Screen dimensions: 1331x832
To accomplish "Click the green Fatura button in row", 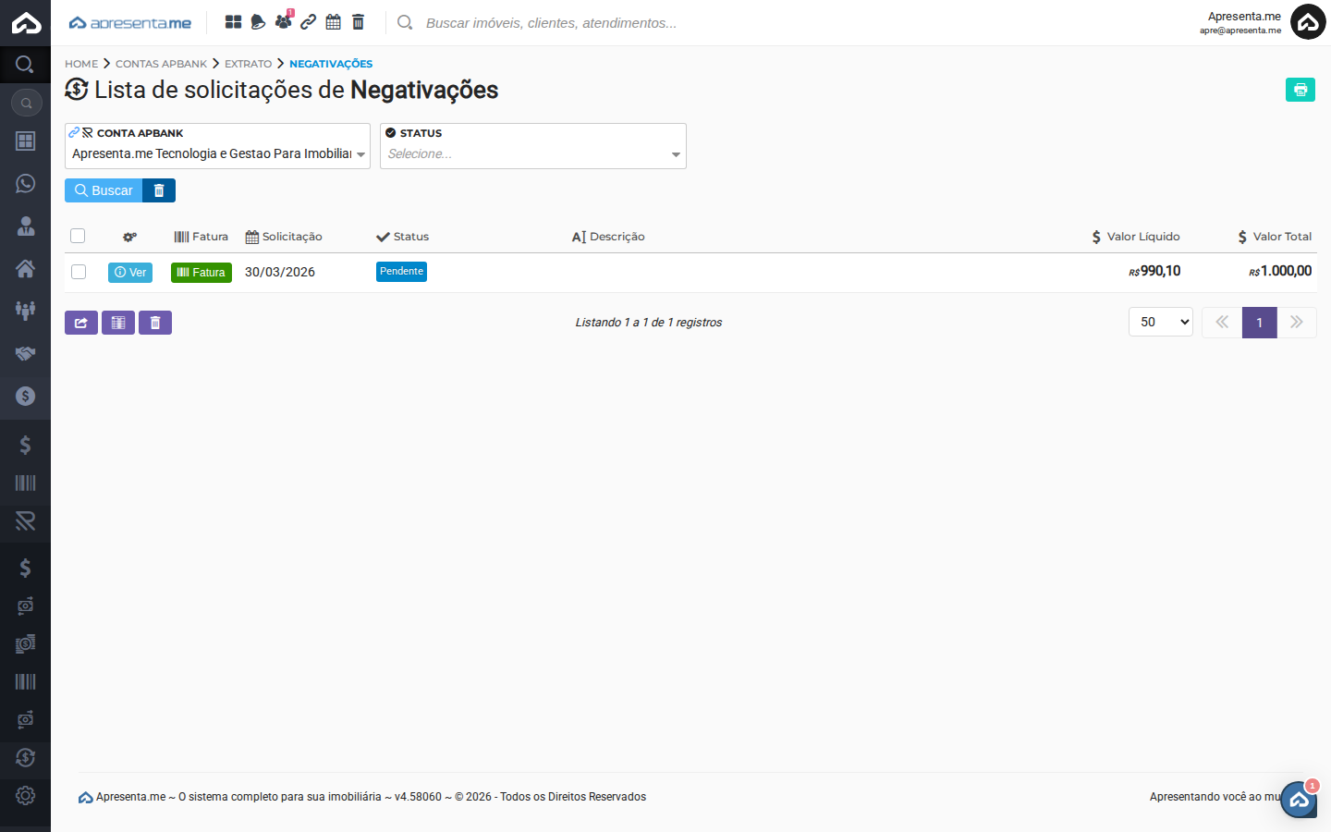I will (x=201, y=273).
